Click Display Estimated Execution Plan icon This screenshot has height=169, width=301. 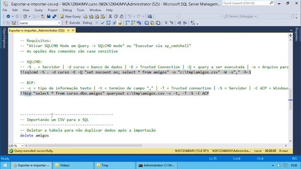108,23
